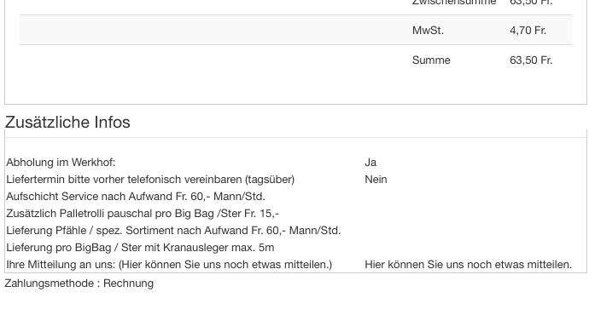Viewport: 595px width, 315px height.
Task: Click the Summe label
Action: 431,60
